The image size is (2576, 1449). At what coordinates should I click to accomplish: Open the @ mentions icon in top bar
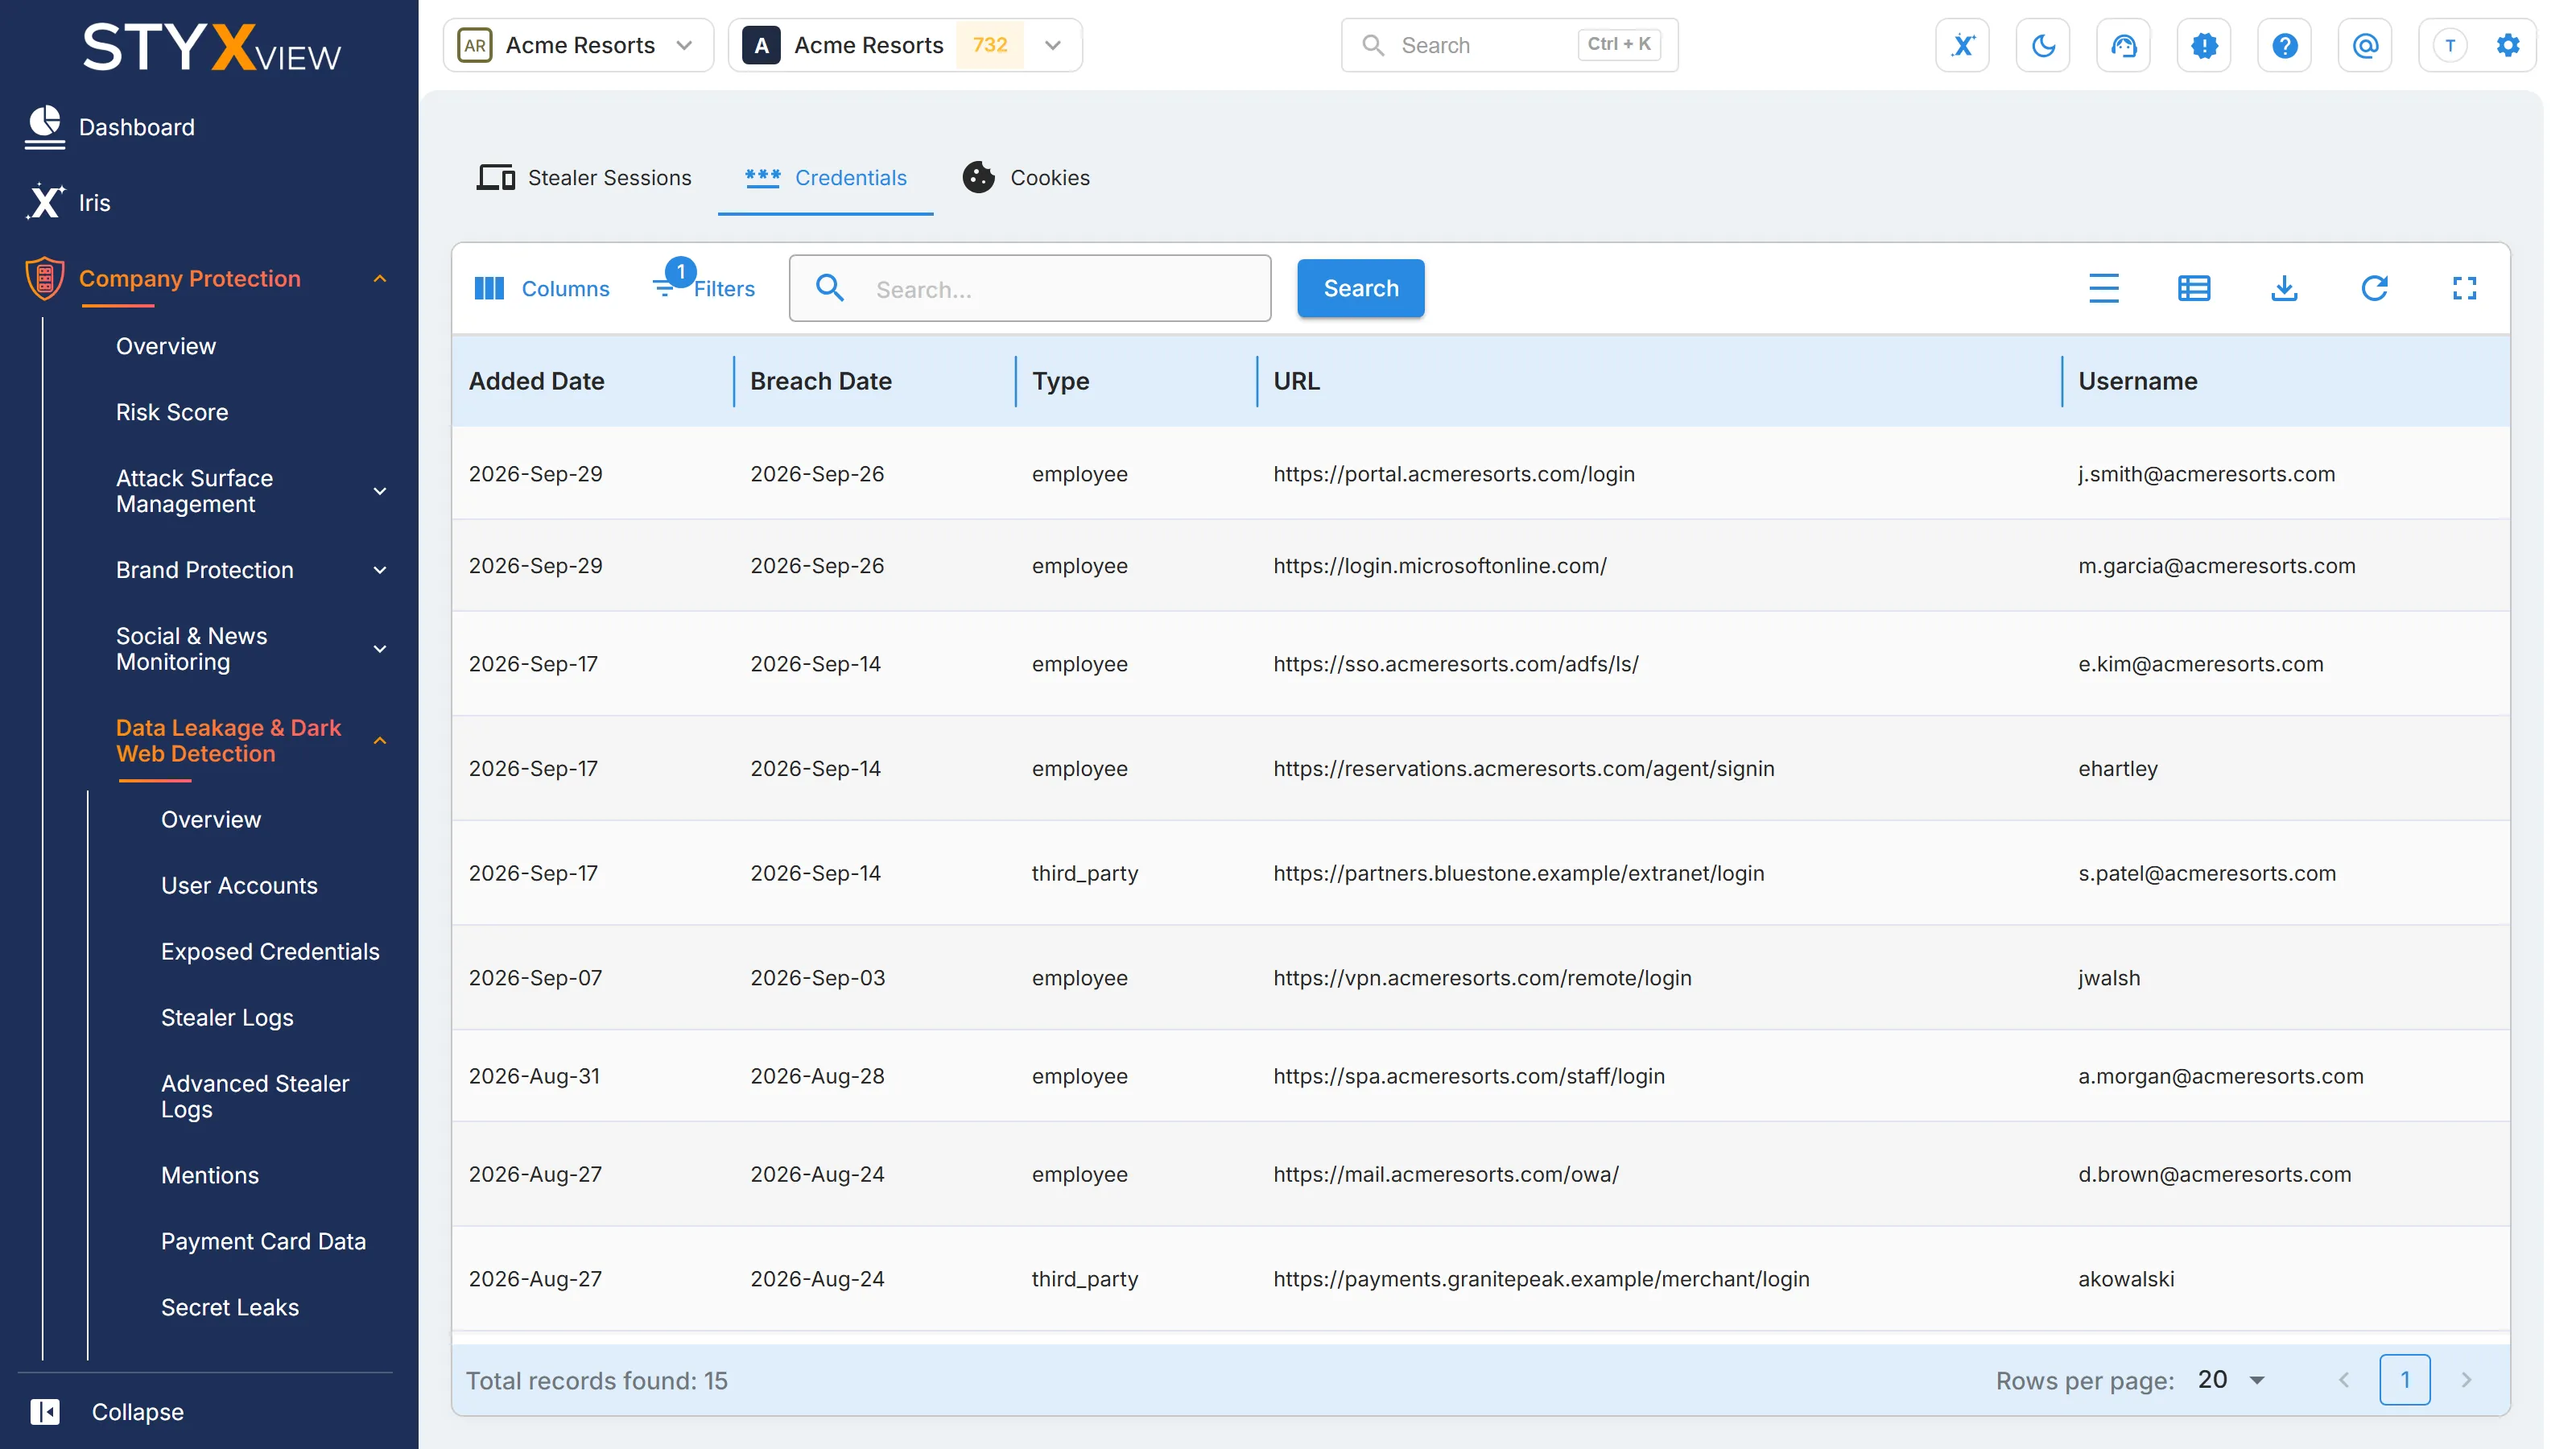[x=2365, y=45]
